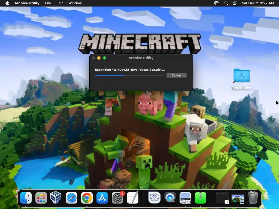Open Safari from the Dock

point(72,198)
